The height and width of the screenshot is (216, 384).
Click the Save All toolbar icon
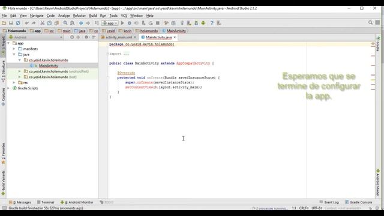point(11,23)
